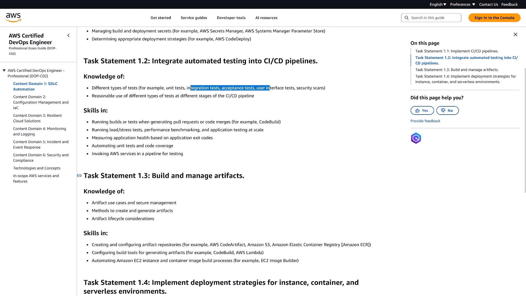
Task: Jump to Task Statement 1.1 in page outline
Action: (x=457, y=51)
